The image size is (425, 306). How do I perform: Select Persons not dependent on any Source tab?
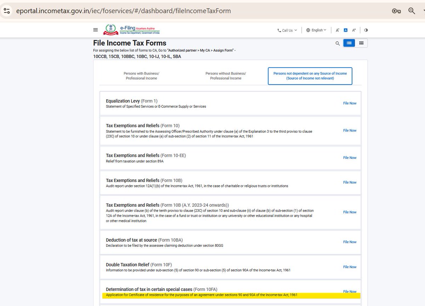click(310, 76)
